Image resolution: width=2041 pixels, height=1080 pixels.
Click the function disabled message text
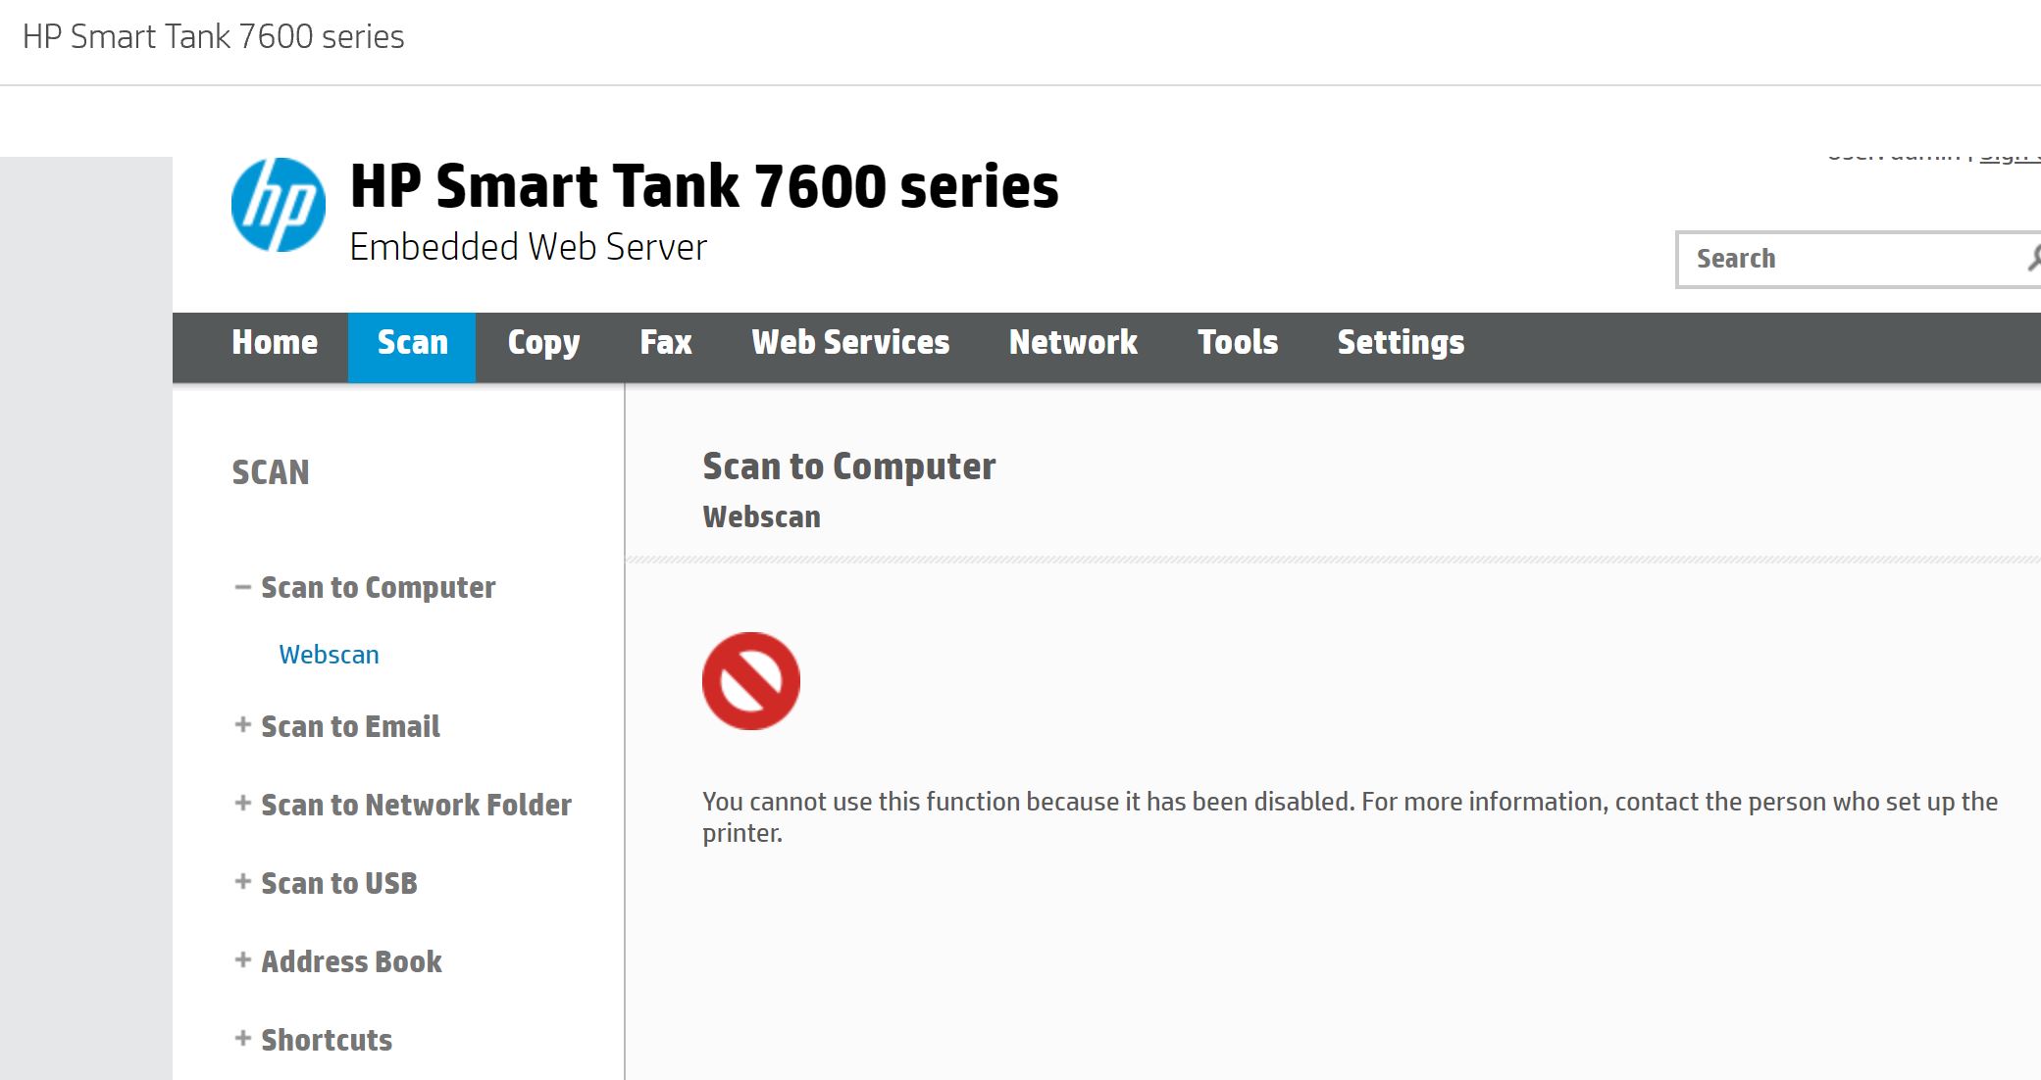[x=1350, y=817]
